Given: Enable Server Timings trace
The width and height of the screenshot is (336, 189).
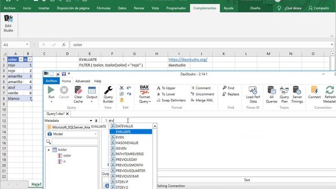Looking at the screenshot, I should (297, 94).
